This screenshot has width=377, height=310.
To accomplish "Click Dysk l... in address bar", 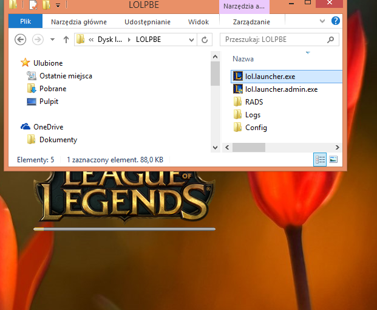I will coord(110,40).
